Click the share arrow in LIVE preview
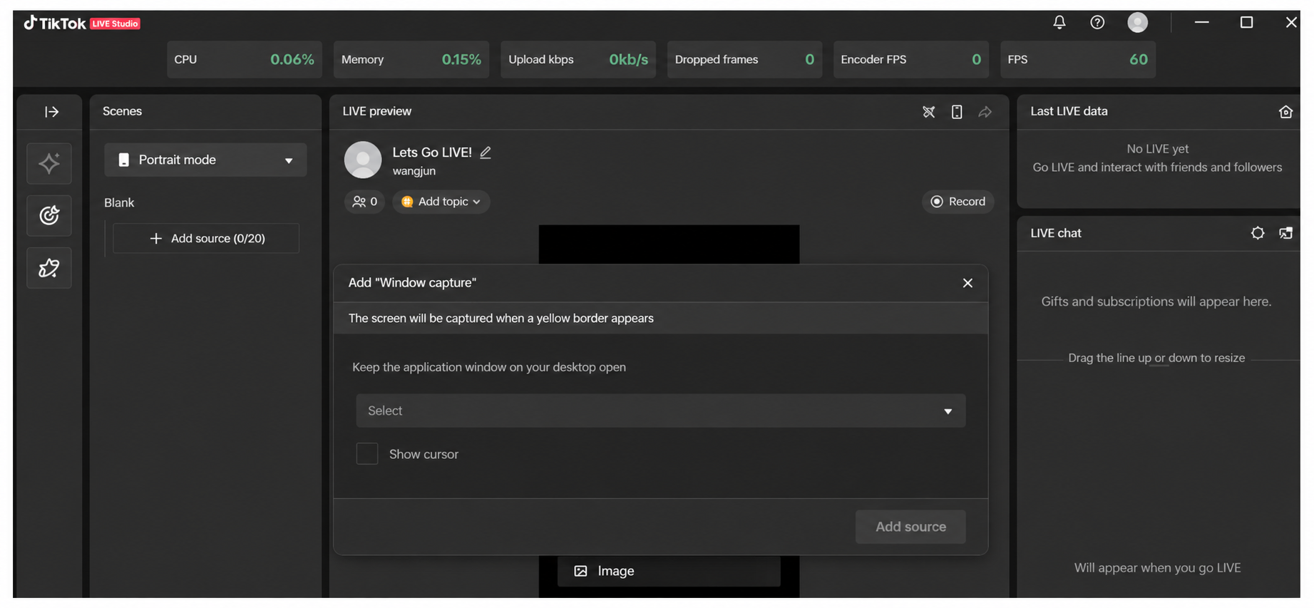 pos(985,112)
